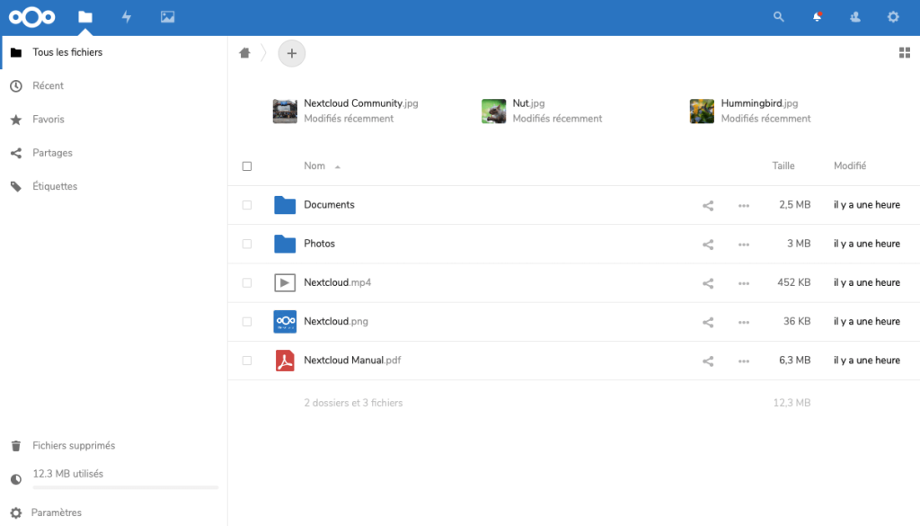Screen dimensions: 920x526
Task: Open Fichiers supprimés trash link
Action: [73, 446]
